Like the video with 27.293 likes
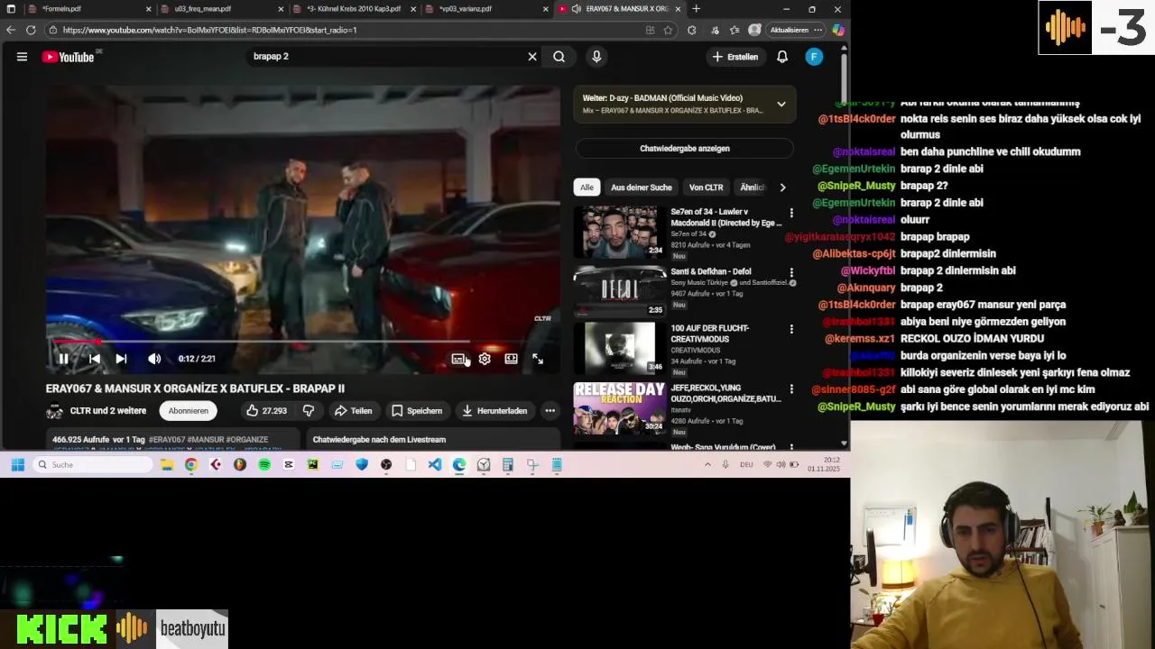 pos(266,411)
